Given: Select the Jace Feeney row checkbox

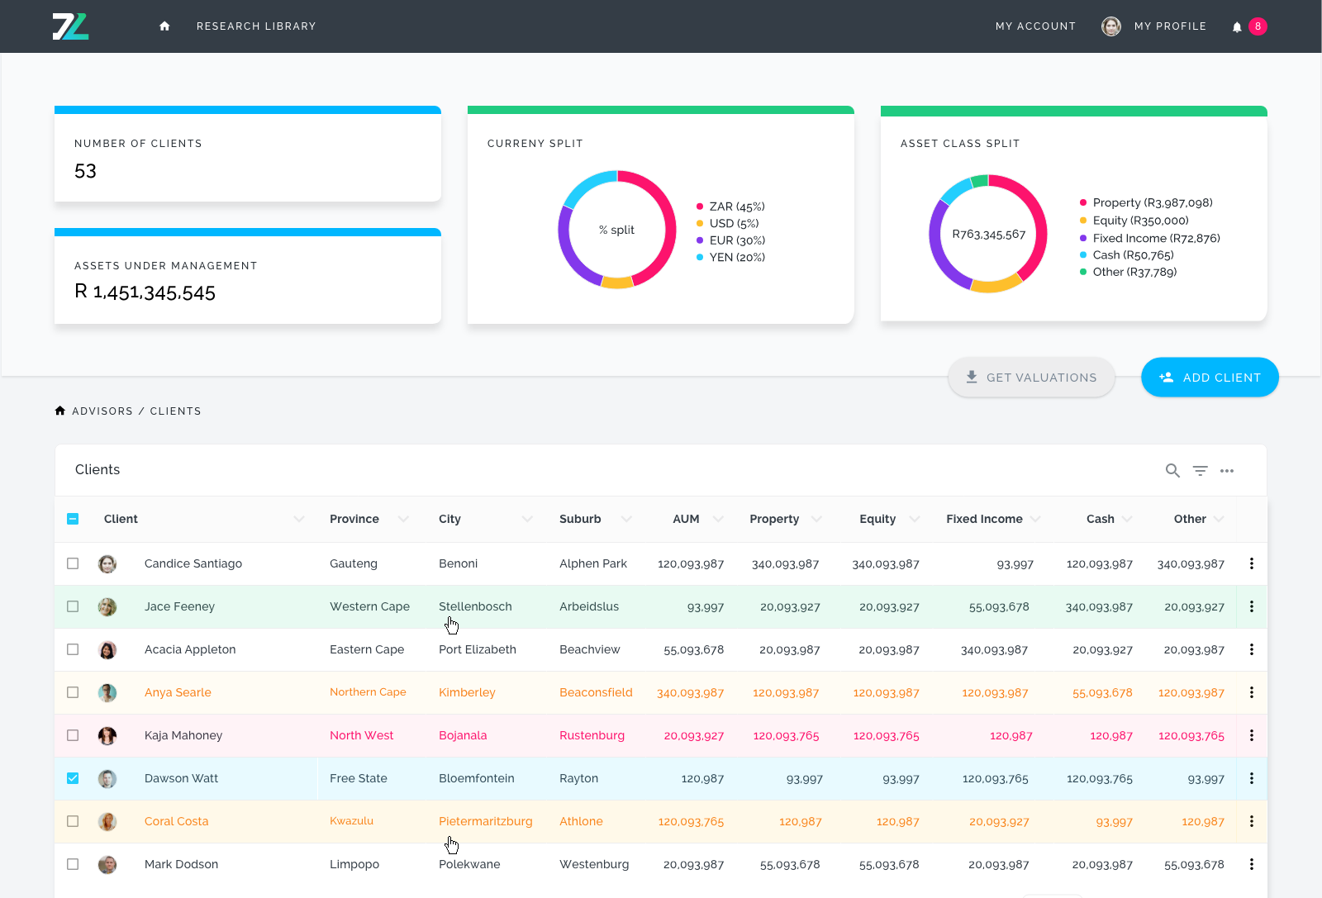Looking at the screenshot, I should (73, 606).
